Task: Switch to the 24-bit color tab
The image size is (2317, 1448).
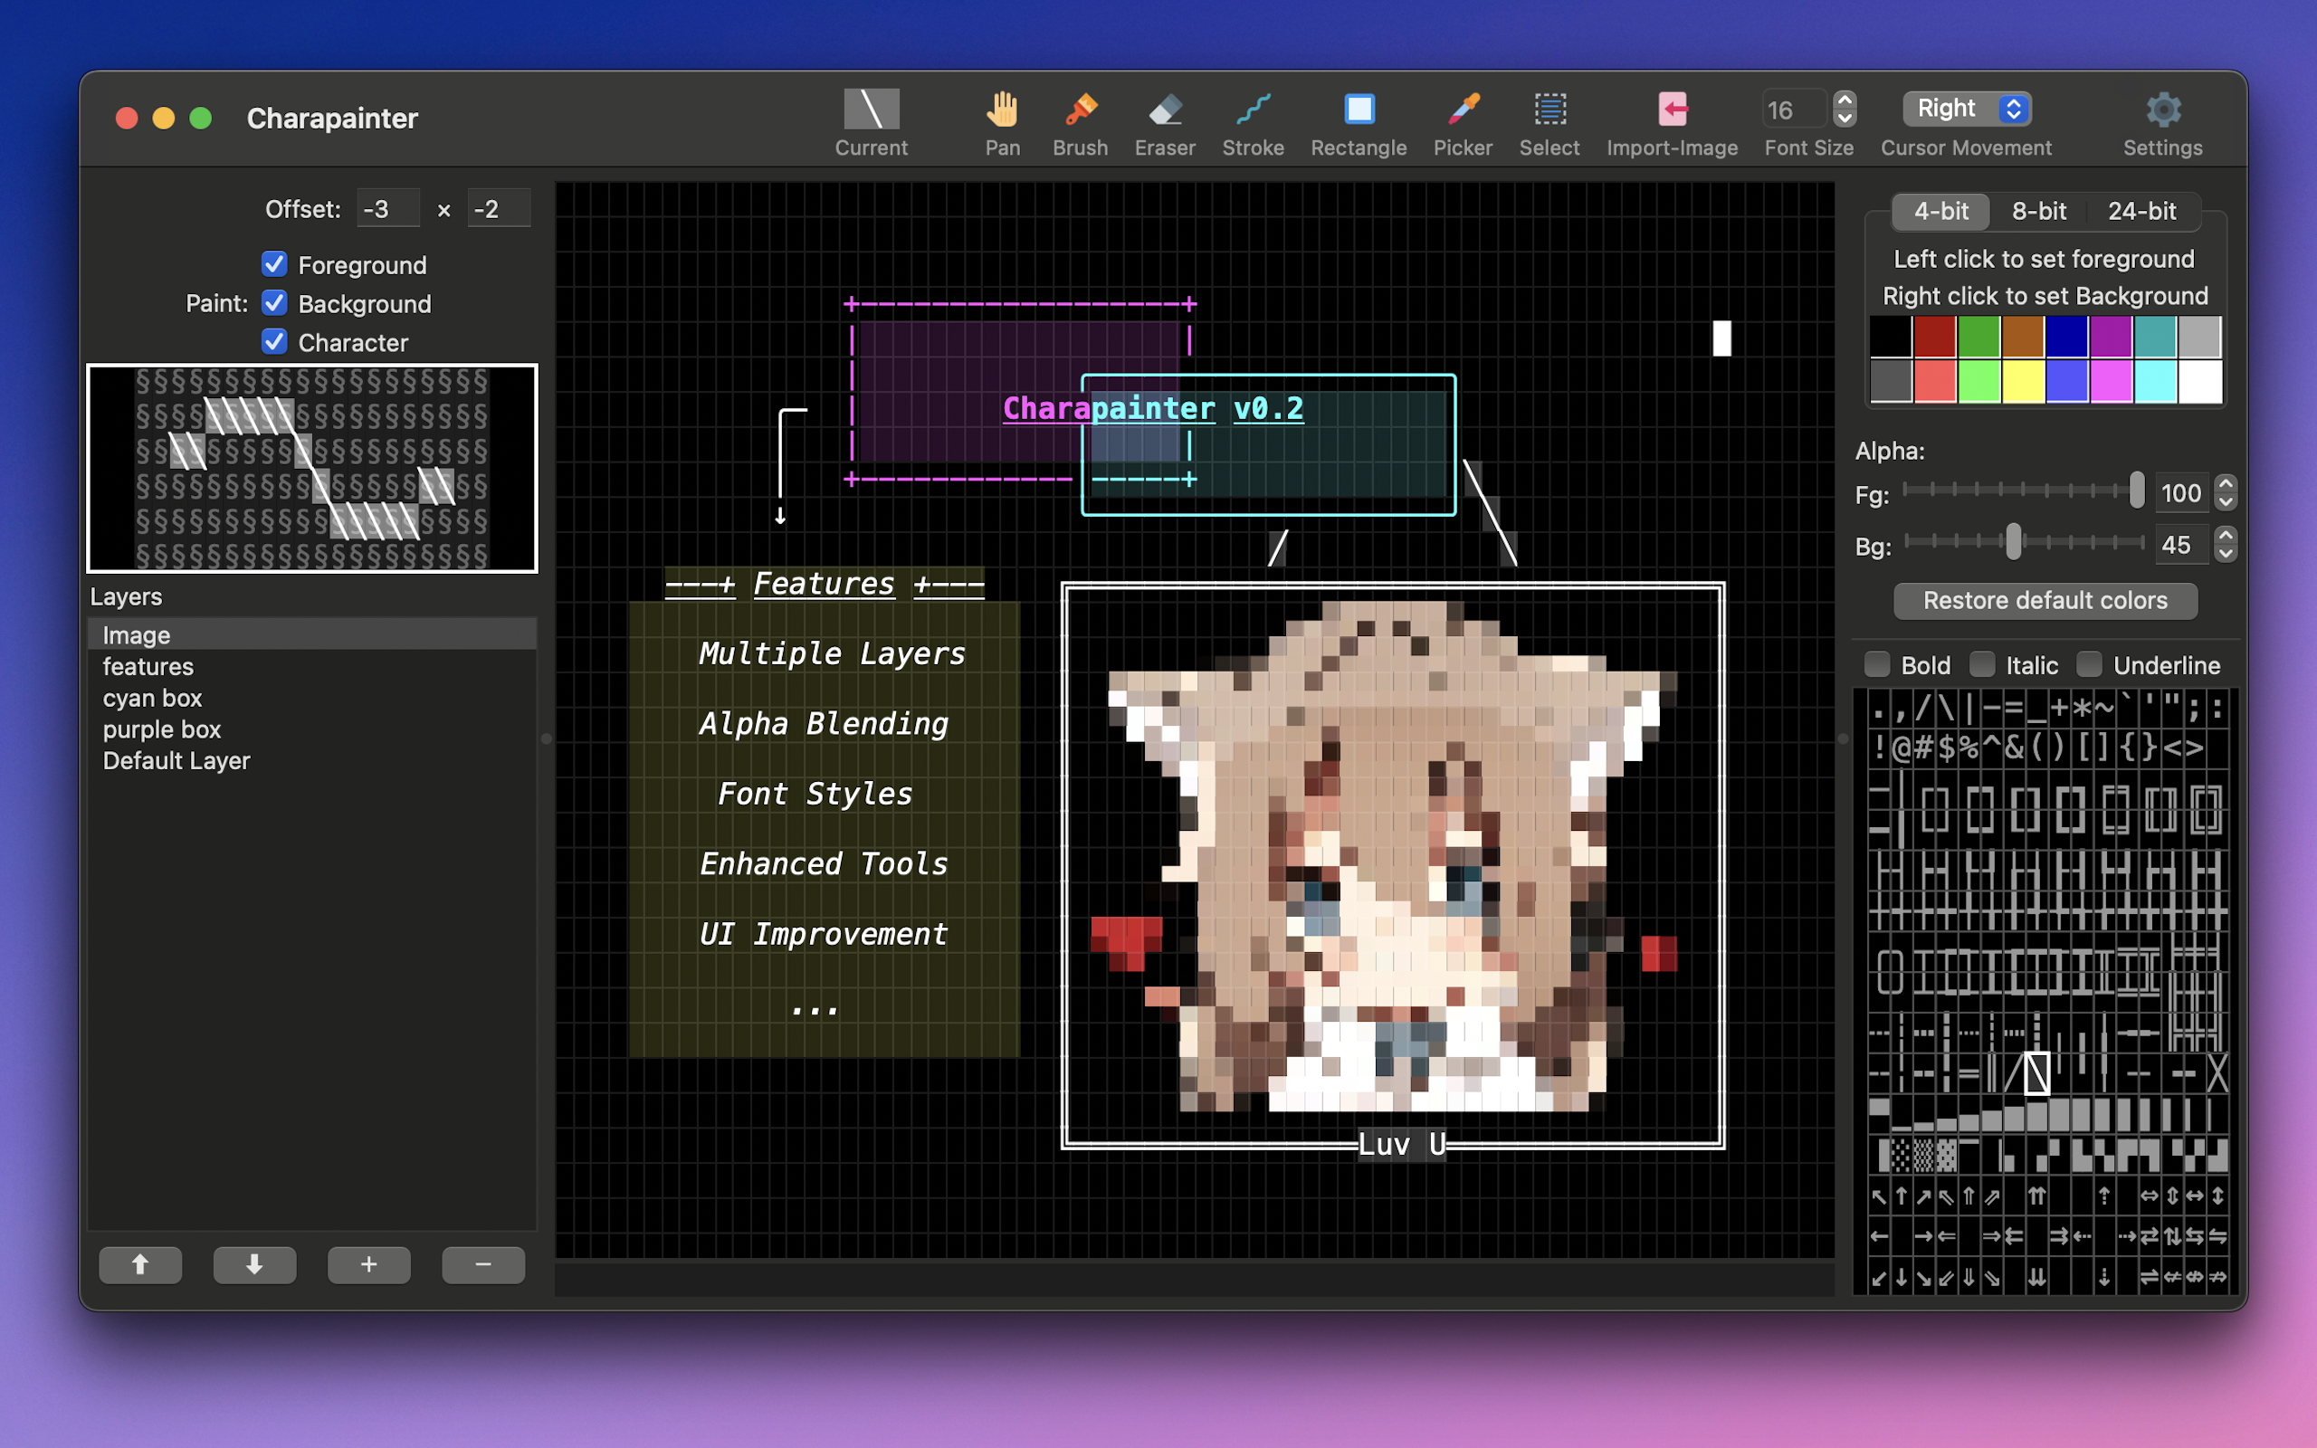Action: 2141,211
